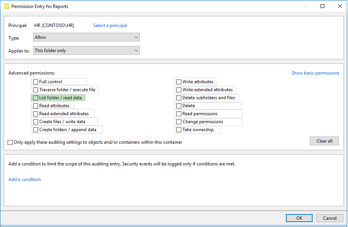348x227 pixels.
Task: Dismiss dialog with Cancel button
Action: [x=330, y=218]
